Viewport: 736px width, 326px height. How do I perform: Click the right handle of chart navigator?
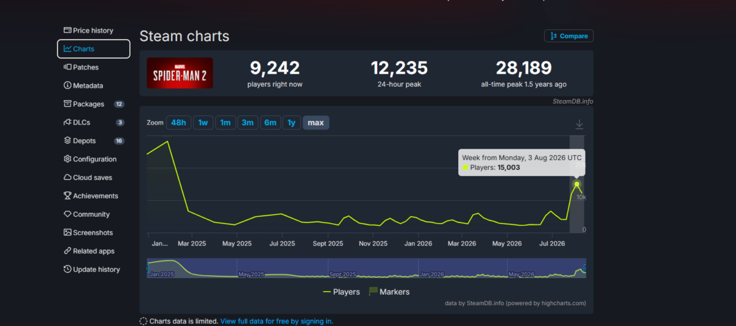pyautogui.click(x=585, y=268)
